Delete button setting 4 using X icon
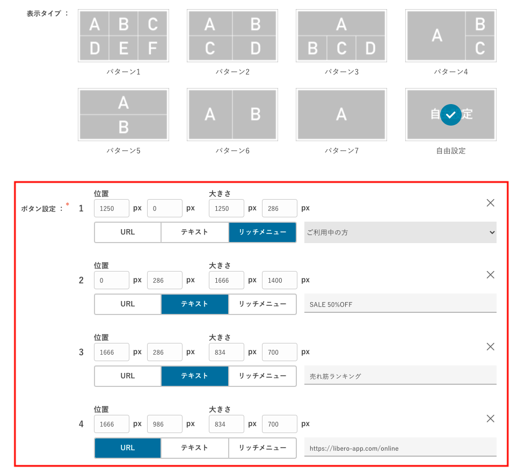 click(490, 419)
